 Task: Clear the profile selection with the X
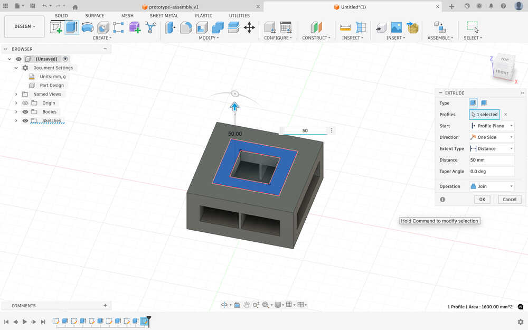(505, 115)
